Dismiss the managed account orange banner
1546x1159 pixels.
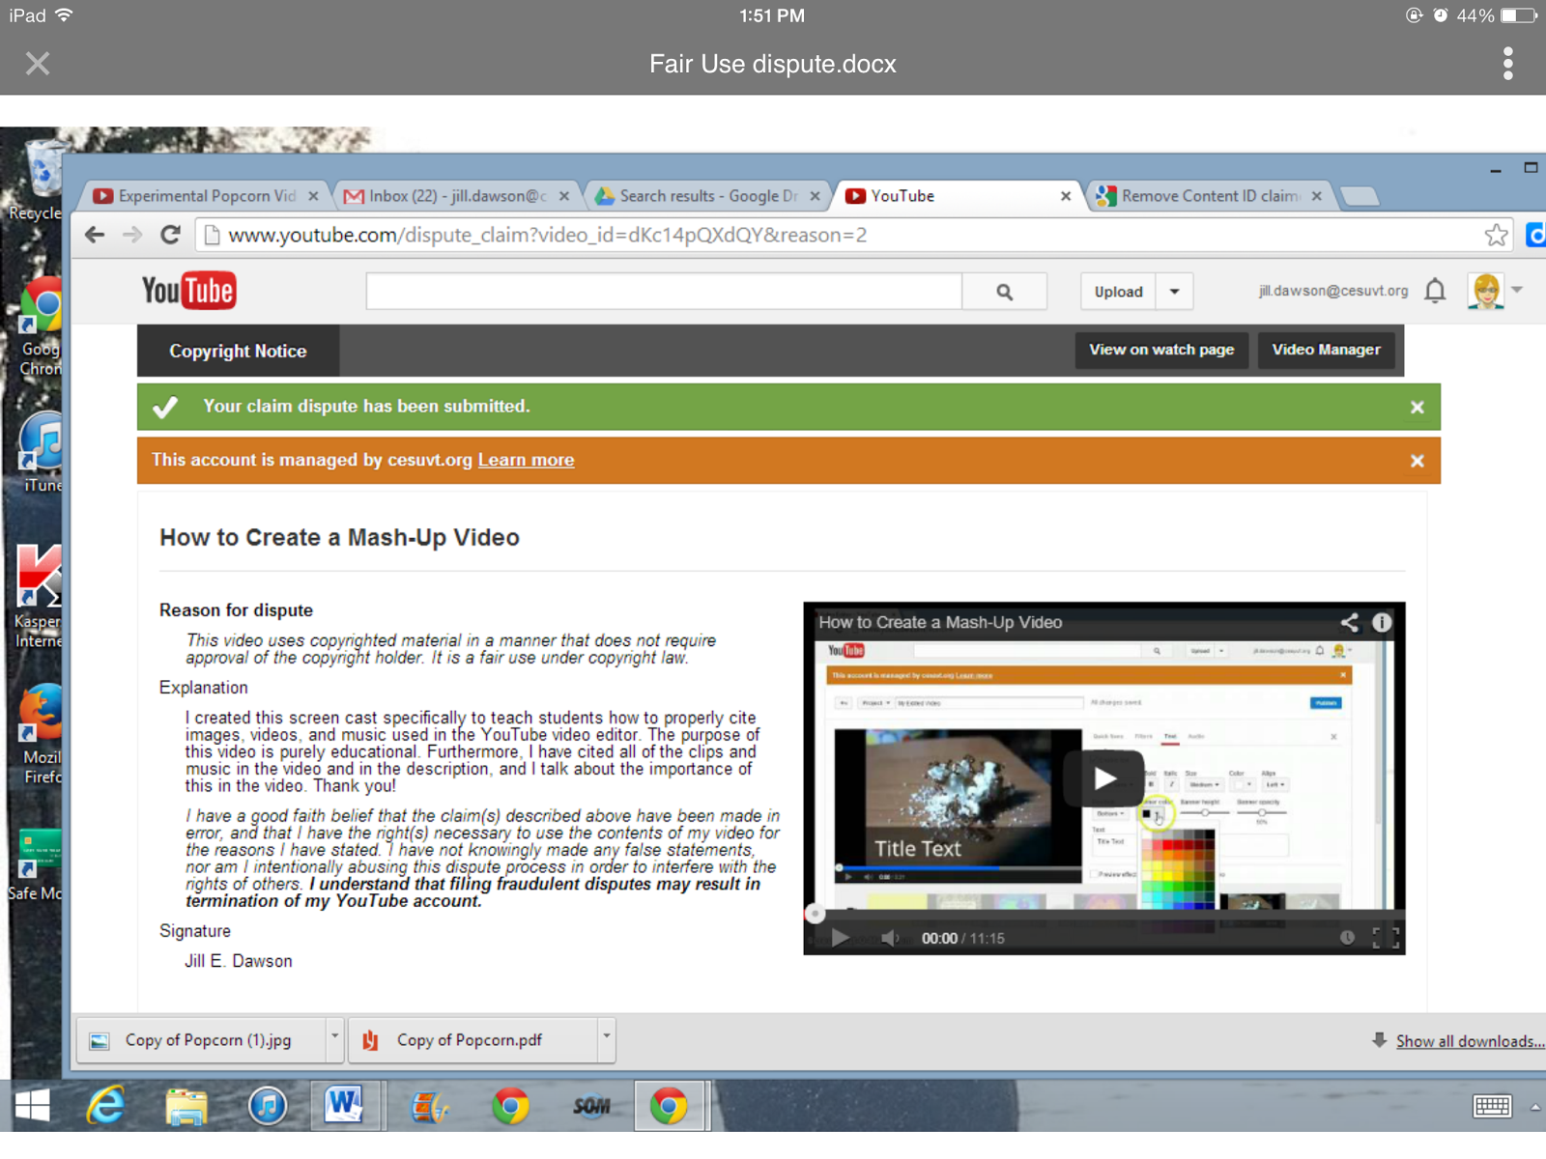(1417, 461)
